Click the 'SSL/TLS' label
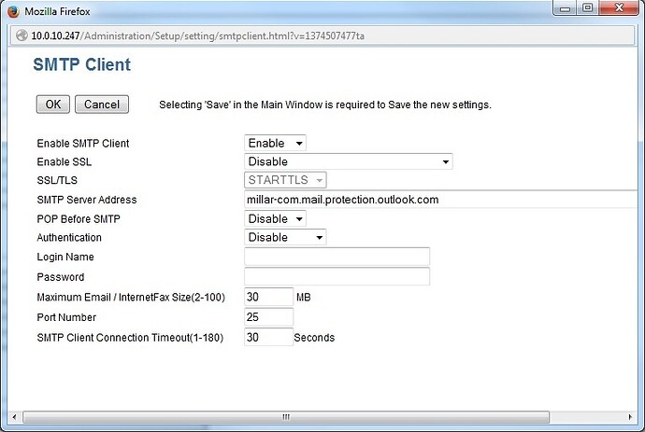This screenshot has height=432, width=645. [x=57, y=180]
